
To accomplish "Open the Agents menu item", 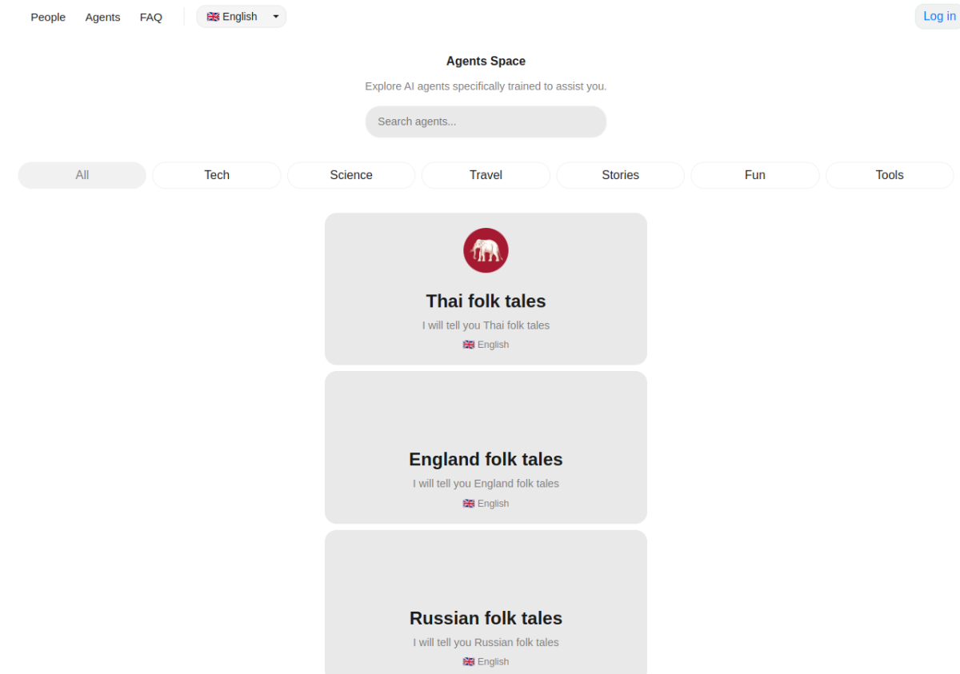I will click(102, 17).
